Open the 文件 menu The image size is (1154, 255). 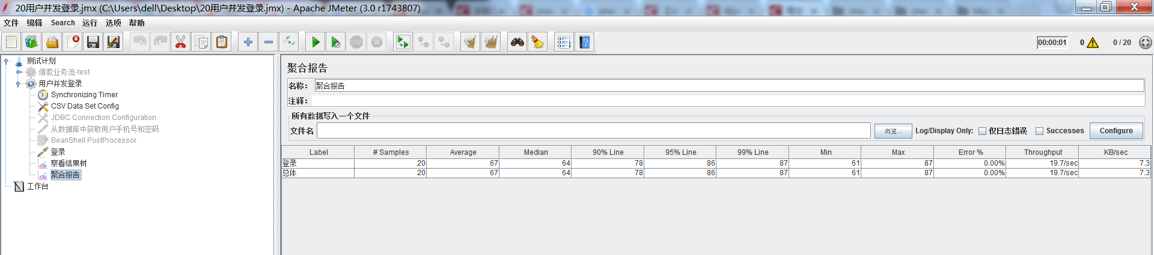pyautogui.click(x=11, y=23)
